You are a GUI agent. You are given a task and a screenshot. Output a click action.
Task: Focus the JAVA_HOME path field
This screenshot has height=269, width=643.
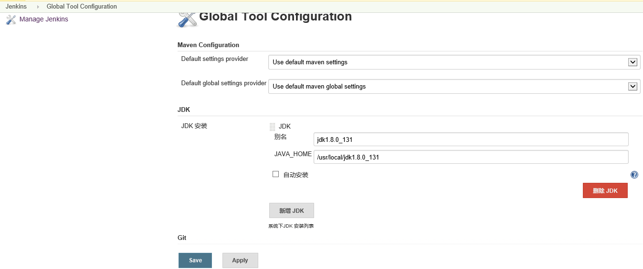(x=471, y=157)
